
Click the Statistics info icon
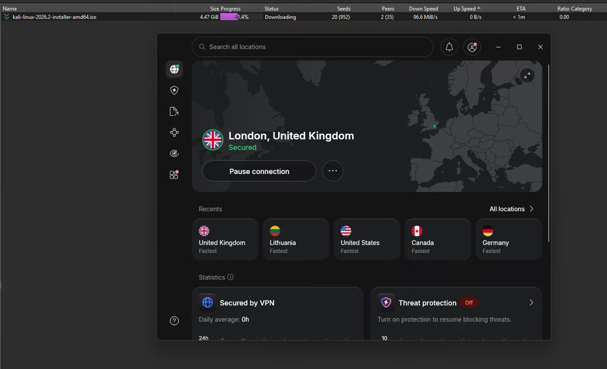tap(231, 277)
